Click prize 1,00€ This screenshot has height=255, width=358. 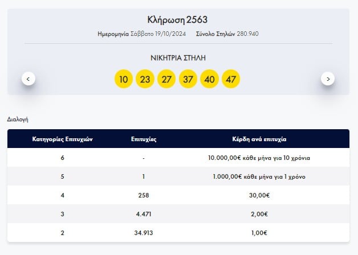click(x=259, y=233)
